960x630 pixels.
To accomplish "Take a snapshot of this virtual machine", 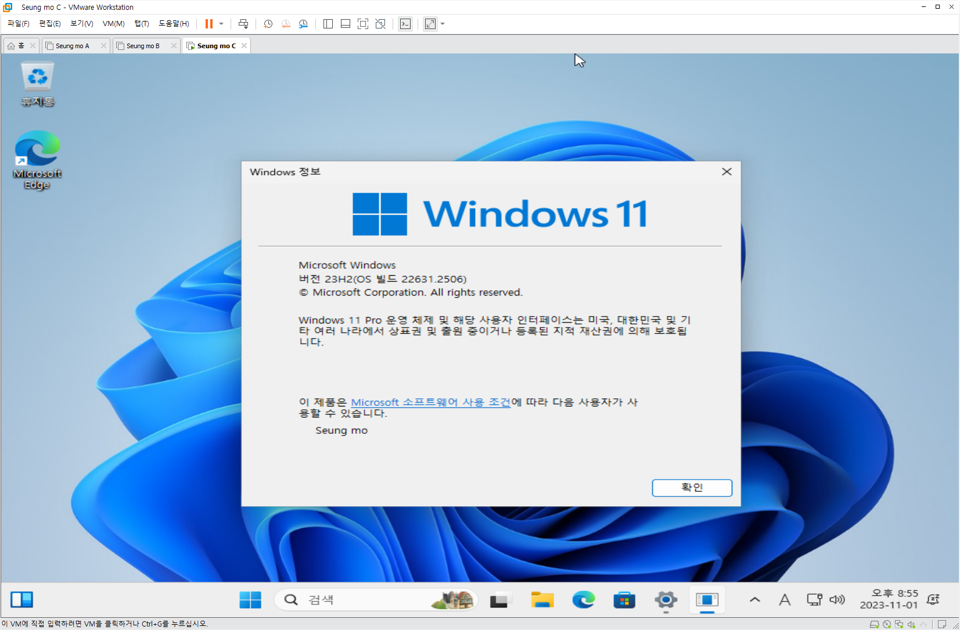I will (x=268, y=24).
